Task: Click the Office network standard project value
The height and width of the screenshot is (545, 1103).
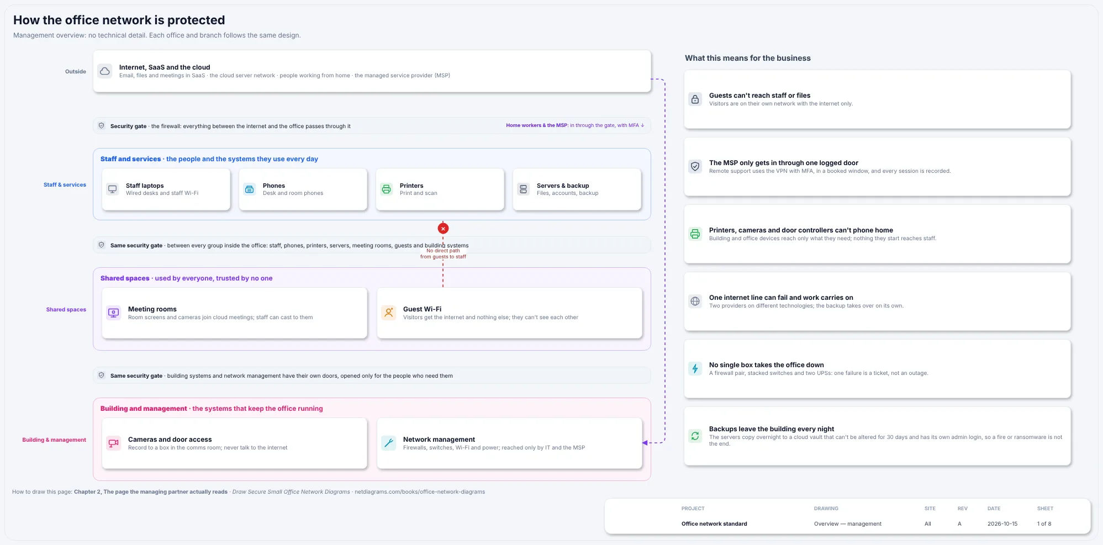Action: 714,524
